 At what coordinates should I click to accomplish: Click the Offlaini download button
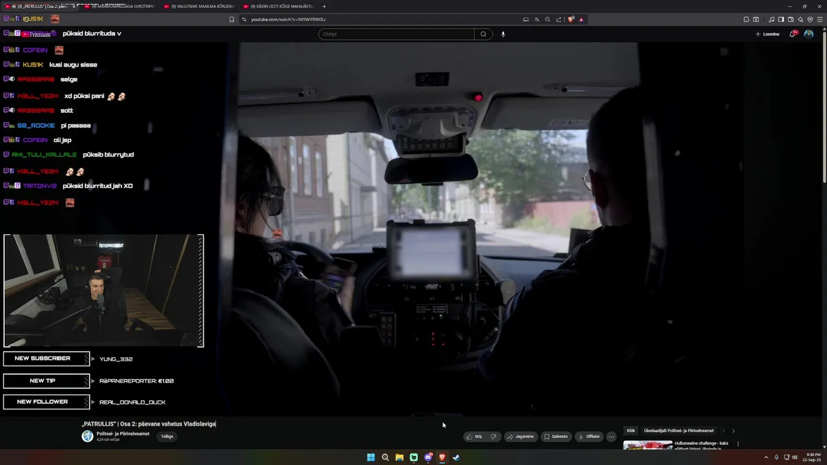click(589, 437)
